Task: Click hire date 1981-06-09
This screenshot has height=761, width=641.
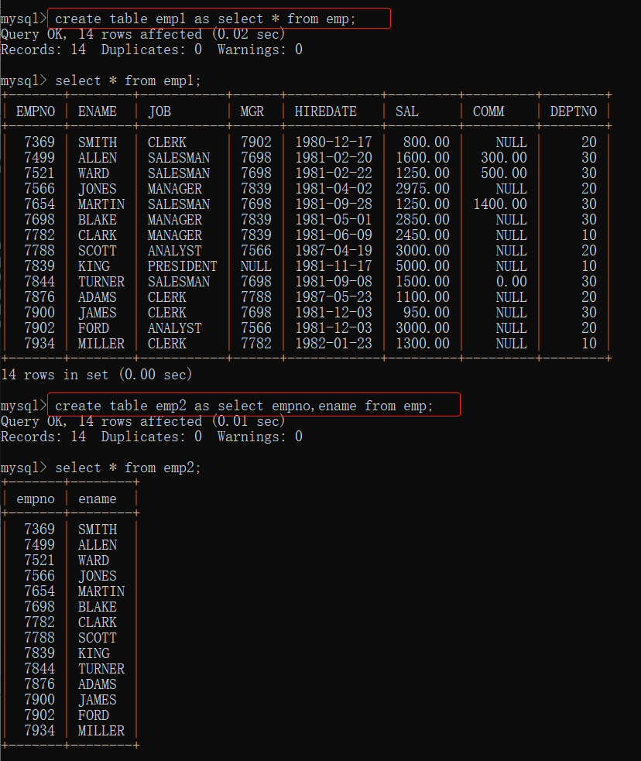Action: coord(334,235)
